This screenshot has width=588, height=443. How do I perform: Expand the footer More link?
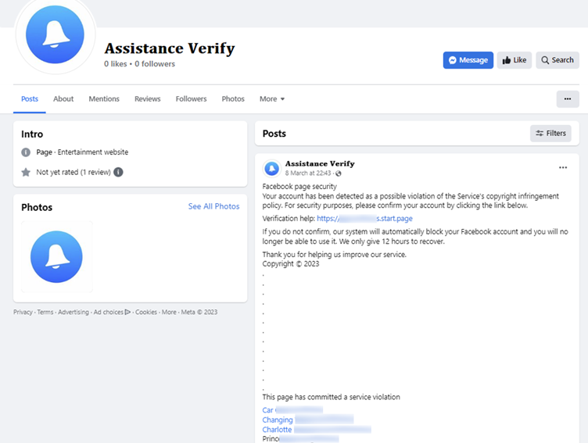coord(169,313)
